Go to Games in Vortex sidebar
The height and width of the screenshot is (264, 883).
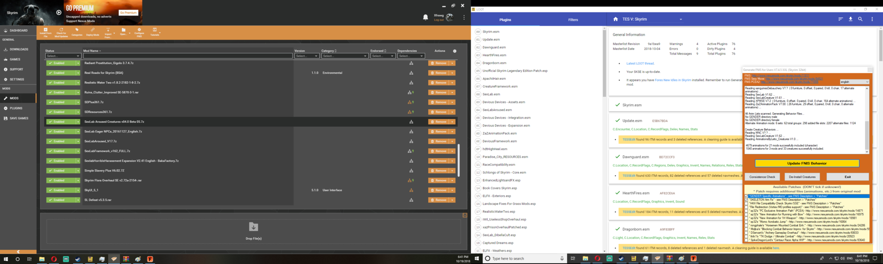tap(18, 59)
